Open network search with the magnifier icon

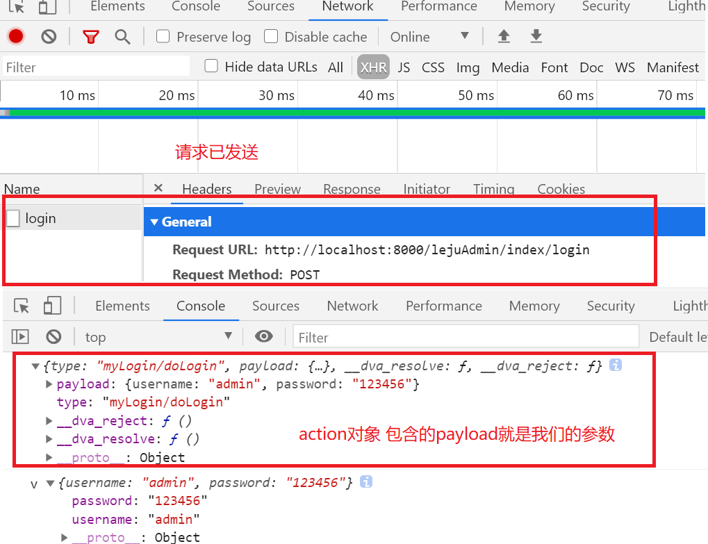click(x=122, y=37)
